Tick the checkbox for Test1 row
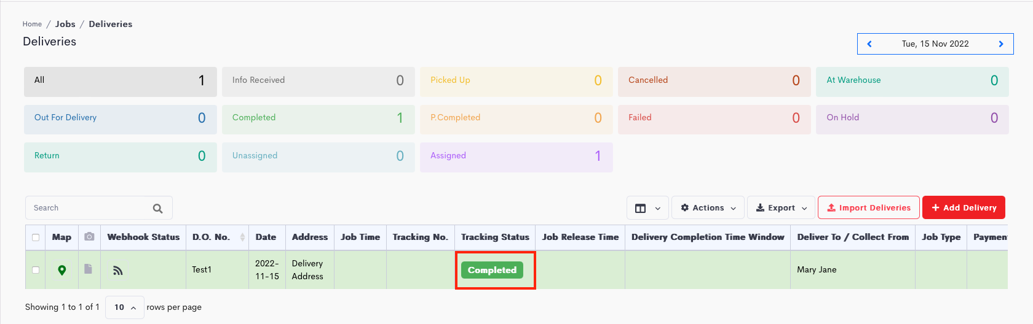The height and width of the screenshot is (324, 1033). point(36,270)
